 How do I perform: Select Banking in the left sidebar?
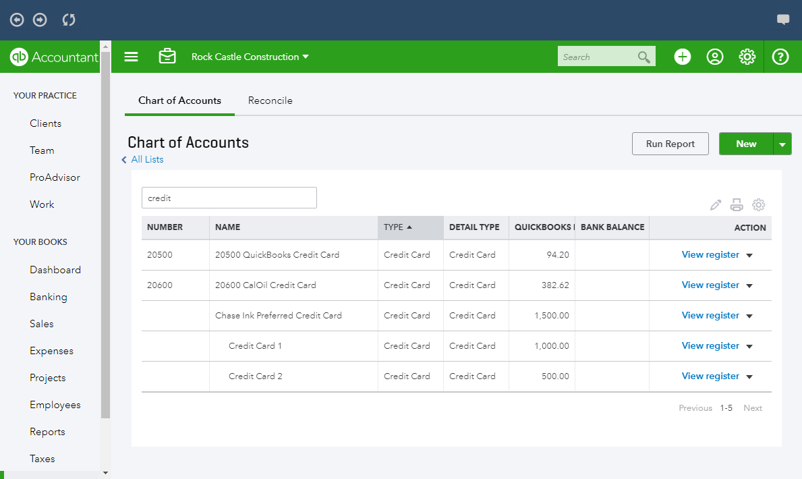tap(48, 296)
